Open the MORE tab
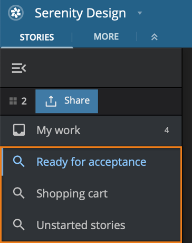This screenshot has height=243, width=192. pos(106,36)
